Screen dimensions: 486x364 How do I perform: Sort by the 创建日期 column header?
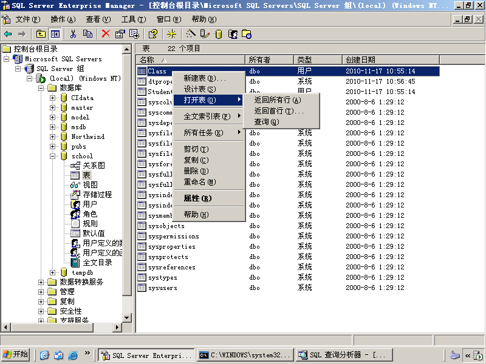pos(391,59)
